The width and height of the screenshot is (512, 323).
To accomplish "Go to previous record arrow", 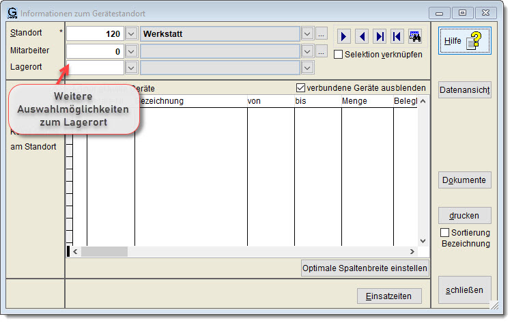I will pyautogui.click(x=362, y=35).
